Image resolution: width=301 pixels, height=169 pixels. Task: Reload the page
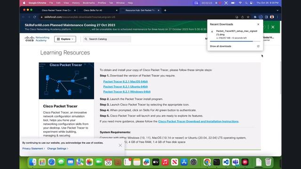(34, 17)
